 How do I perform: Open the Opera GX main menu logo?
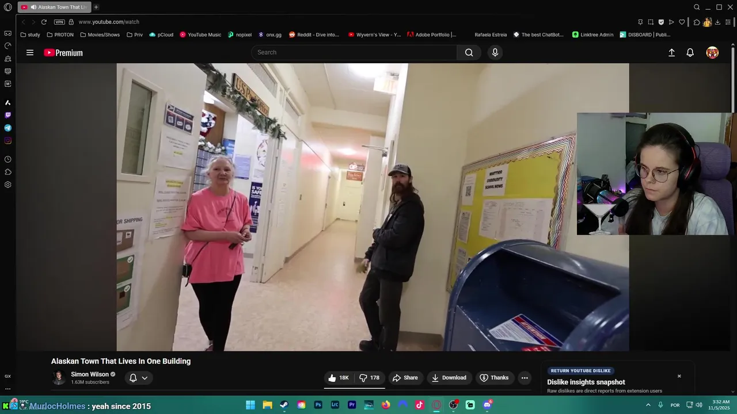click(7, 7)
